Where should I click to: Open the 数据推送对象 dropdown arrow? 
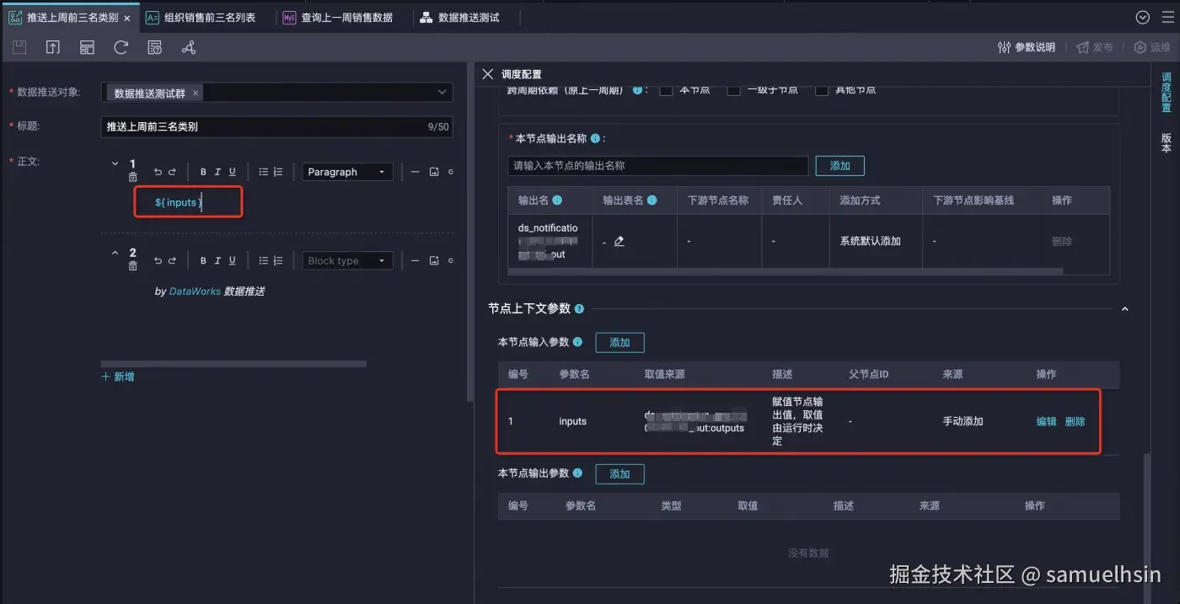coord(442,92)
